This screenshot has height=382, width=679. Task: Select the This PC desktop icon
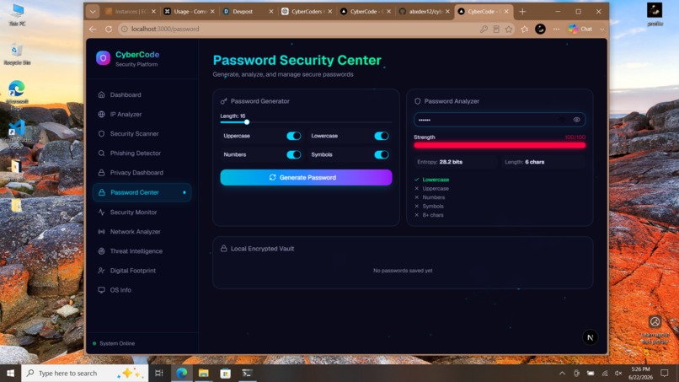pyautogui.click(x=17, y=14)
